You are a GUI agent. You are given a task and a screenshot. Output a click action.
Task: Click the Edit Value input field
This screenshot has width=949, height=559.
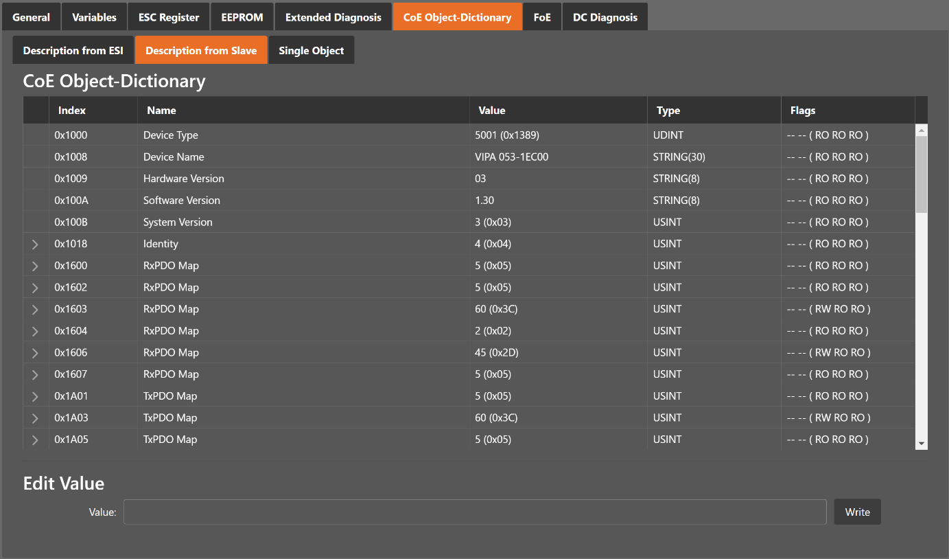[474, 512]
